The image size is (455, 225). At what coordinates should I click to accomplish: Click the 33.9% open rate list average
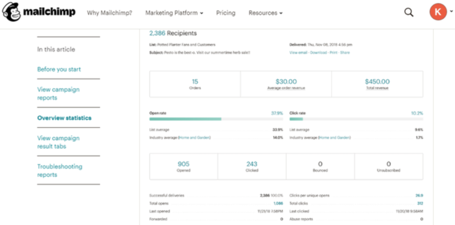point(278,130)
